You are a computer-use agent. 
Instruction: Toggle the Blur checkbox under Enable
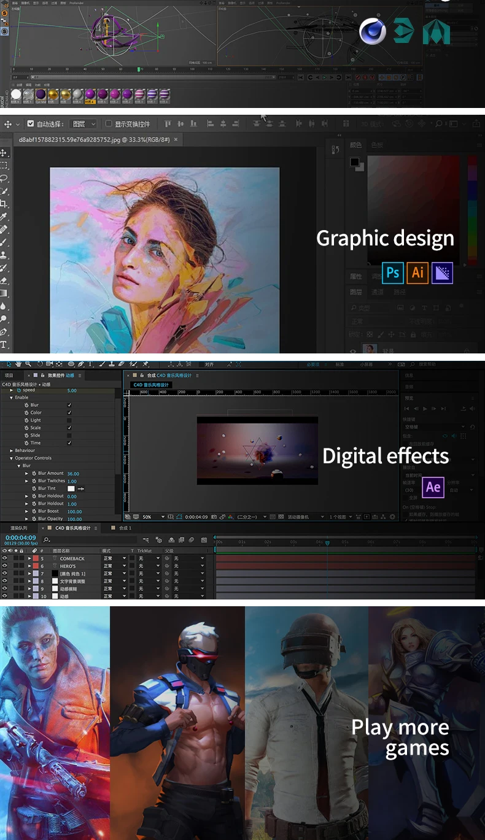point(69,405)
